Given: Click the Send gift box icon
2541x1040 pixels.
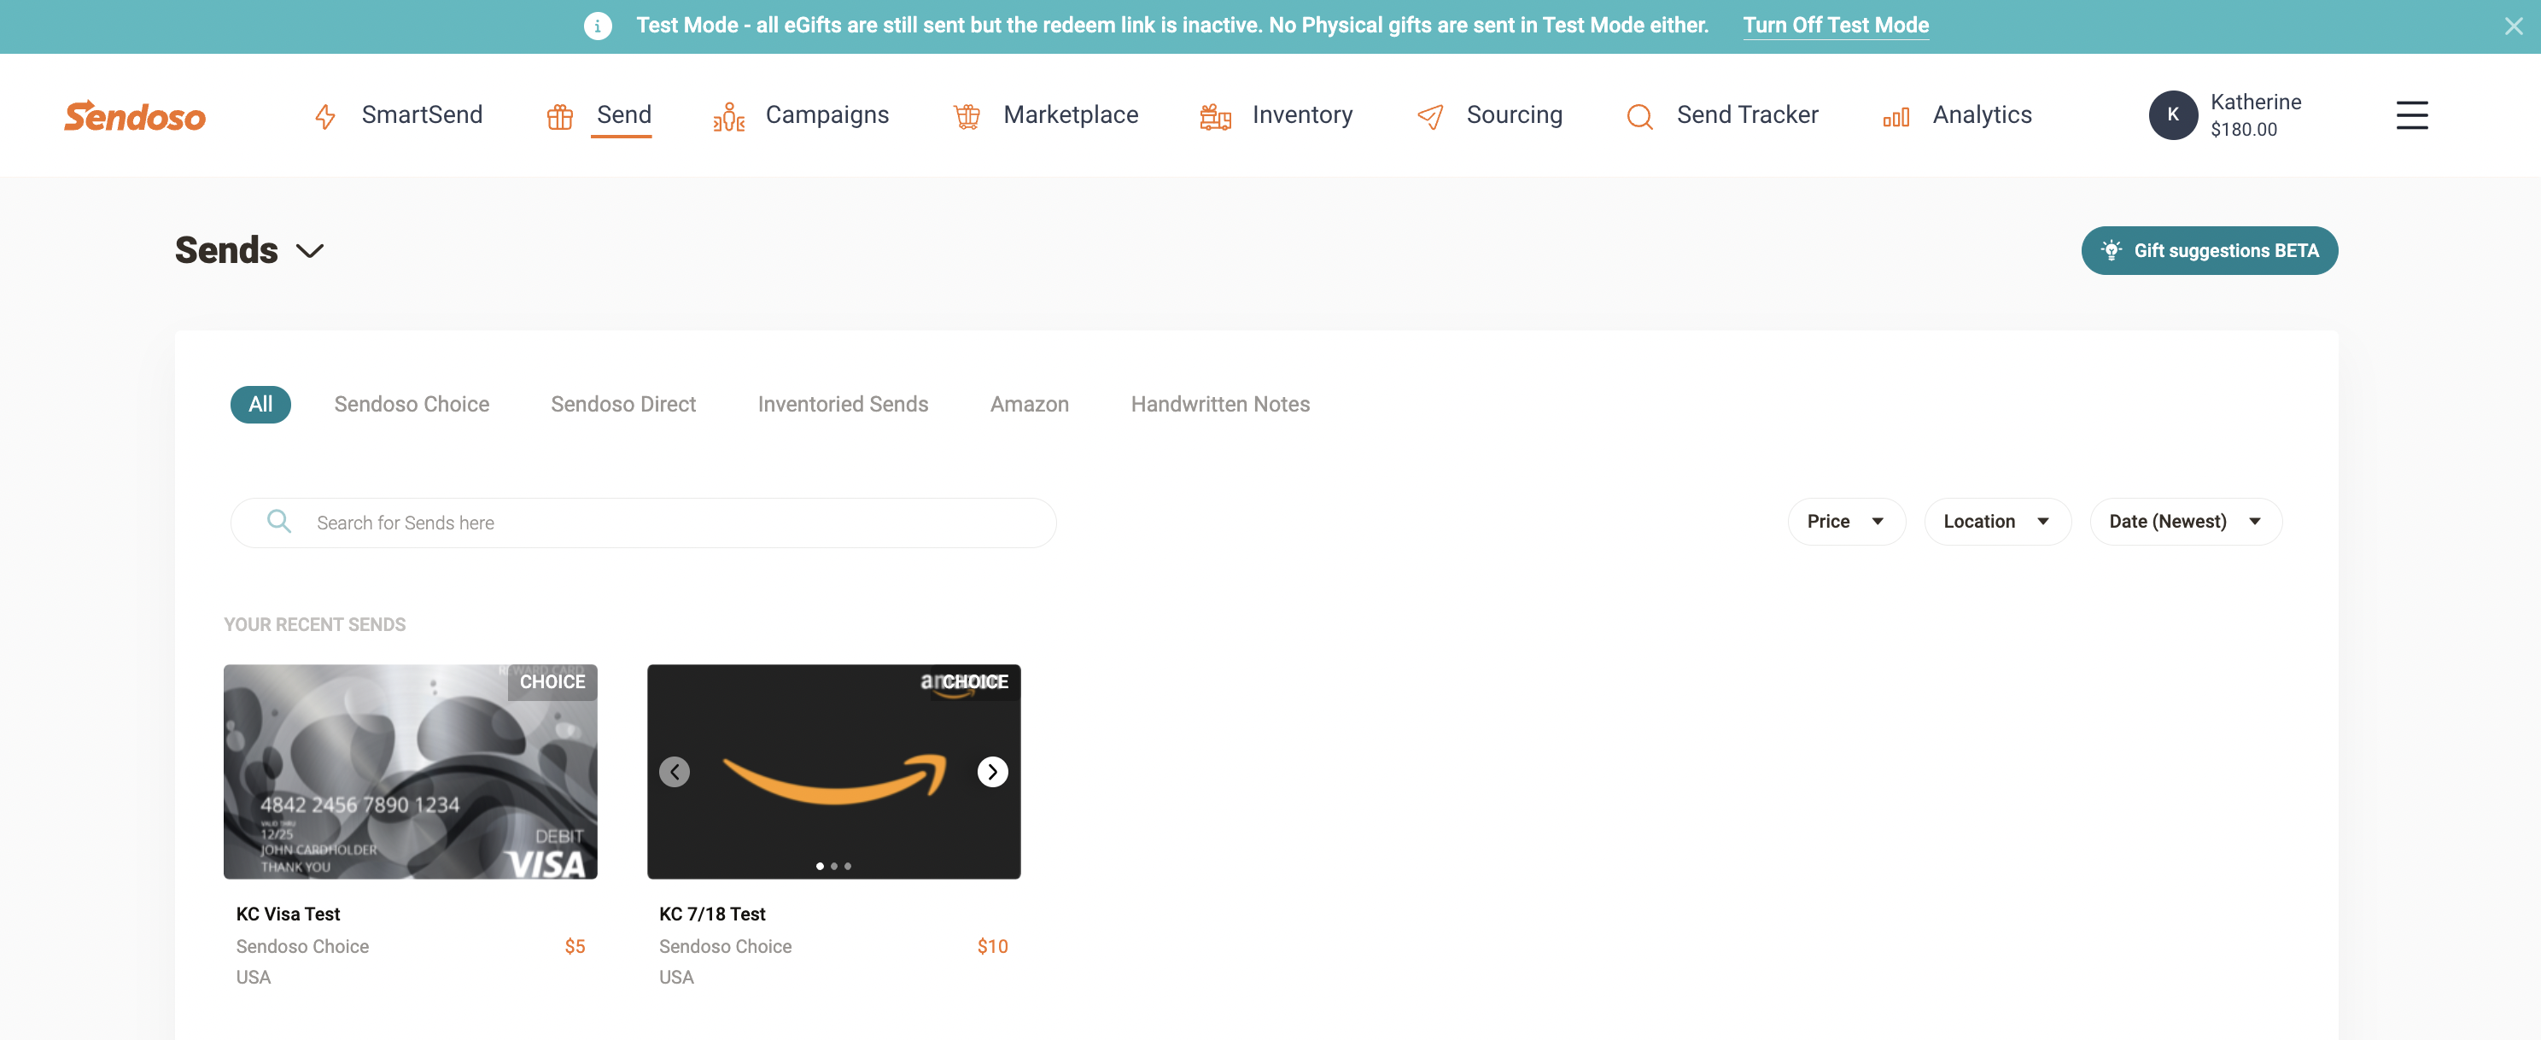Looking at the screenshot, I should (559, 116).
